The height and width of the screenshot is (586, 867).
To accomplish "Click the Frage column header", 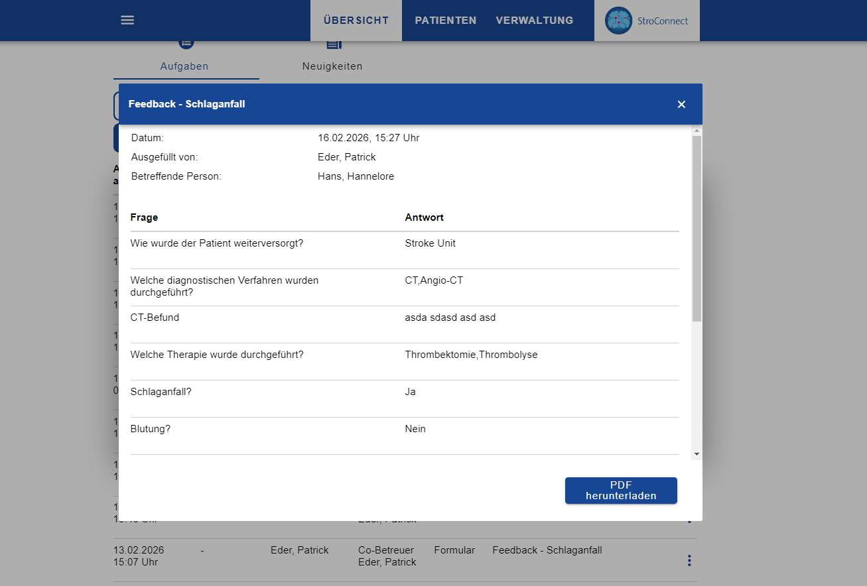I will [145, 217].
